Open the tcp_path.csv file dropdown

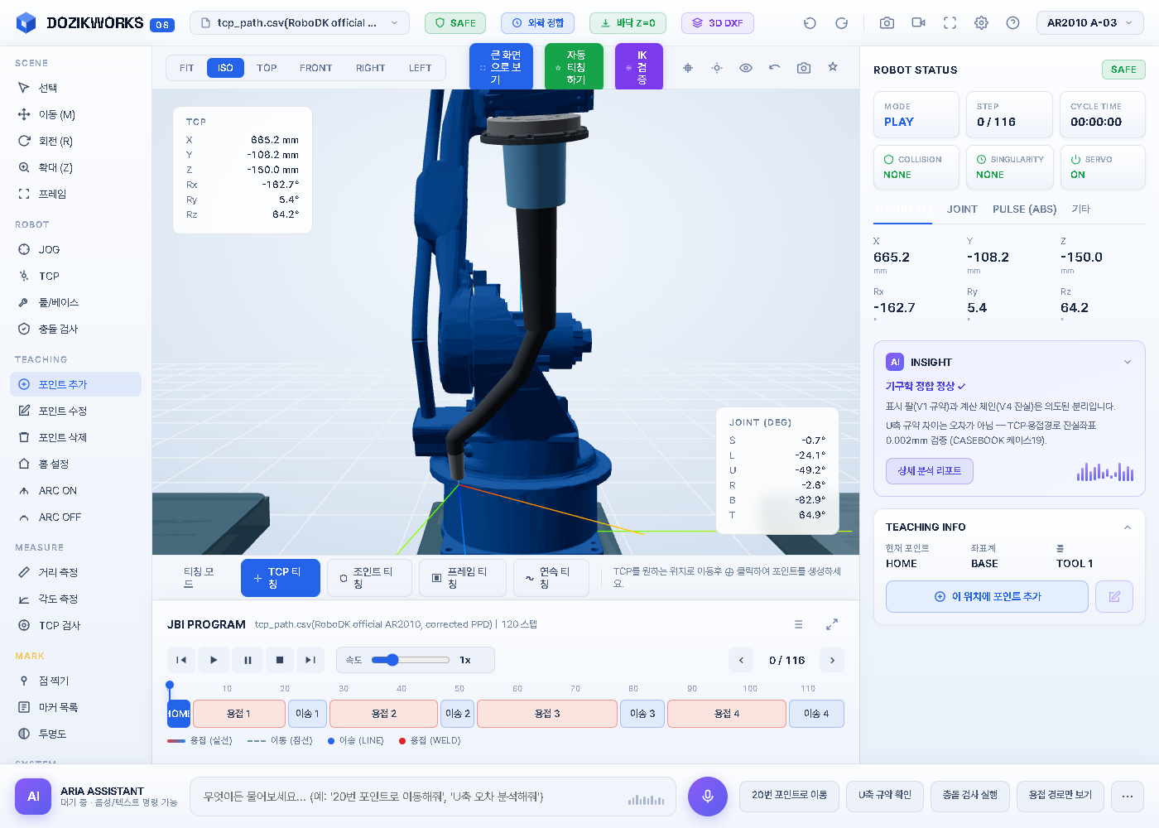300,23
